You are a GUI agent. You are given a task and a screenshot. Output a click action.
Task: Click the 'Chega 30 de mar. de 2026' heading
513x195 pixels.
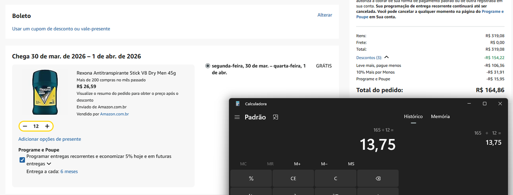76,57
